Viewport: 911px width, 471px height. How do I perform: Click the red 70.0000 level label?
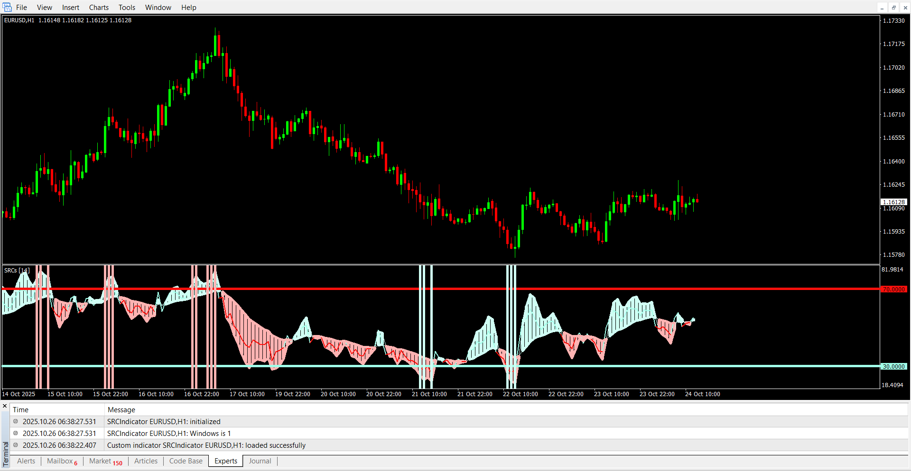(893, 289)
